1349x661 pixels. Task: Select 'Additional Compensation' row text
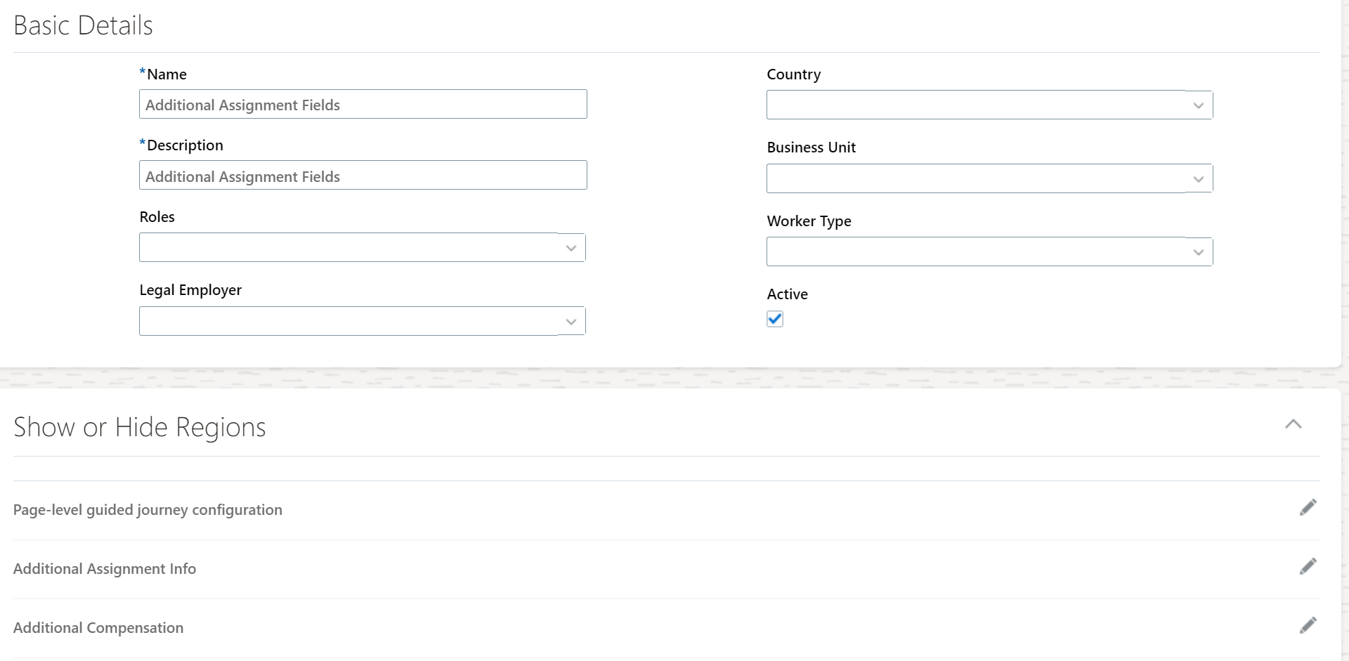pos(98,628)
